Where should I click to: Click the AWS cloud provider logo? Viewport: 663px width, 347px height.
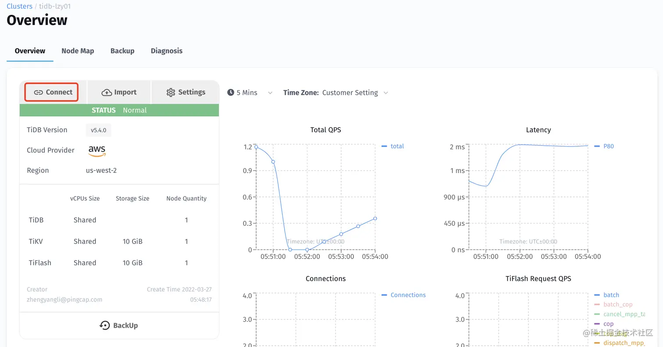tap(97, 151)
